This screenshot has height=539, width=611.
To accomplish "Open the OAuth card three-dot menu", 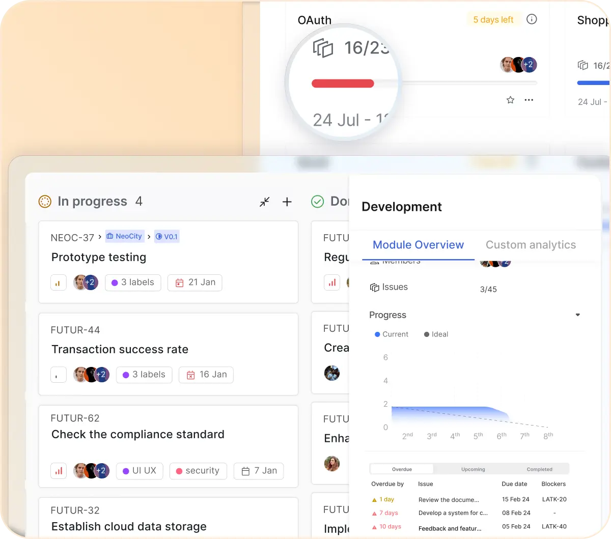I will [x=529, y=100].
